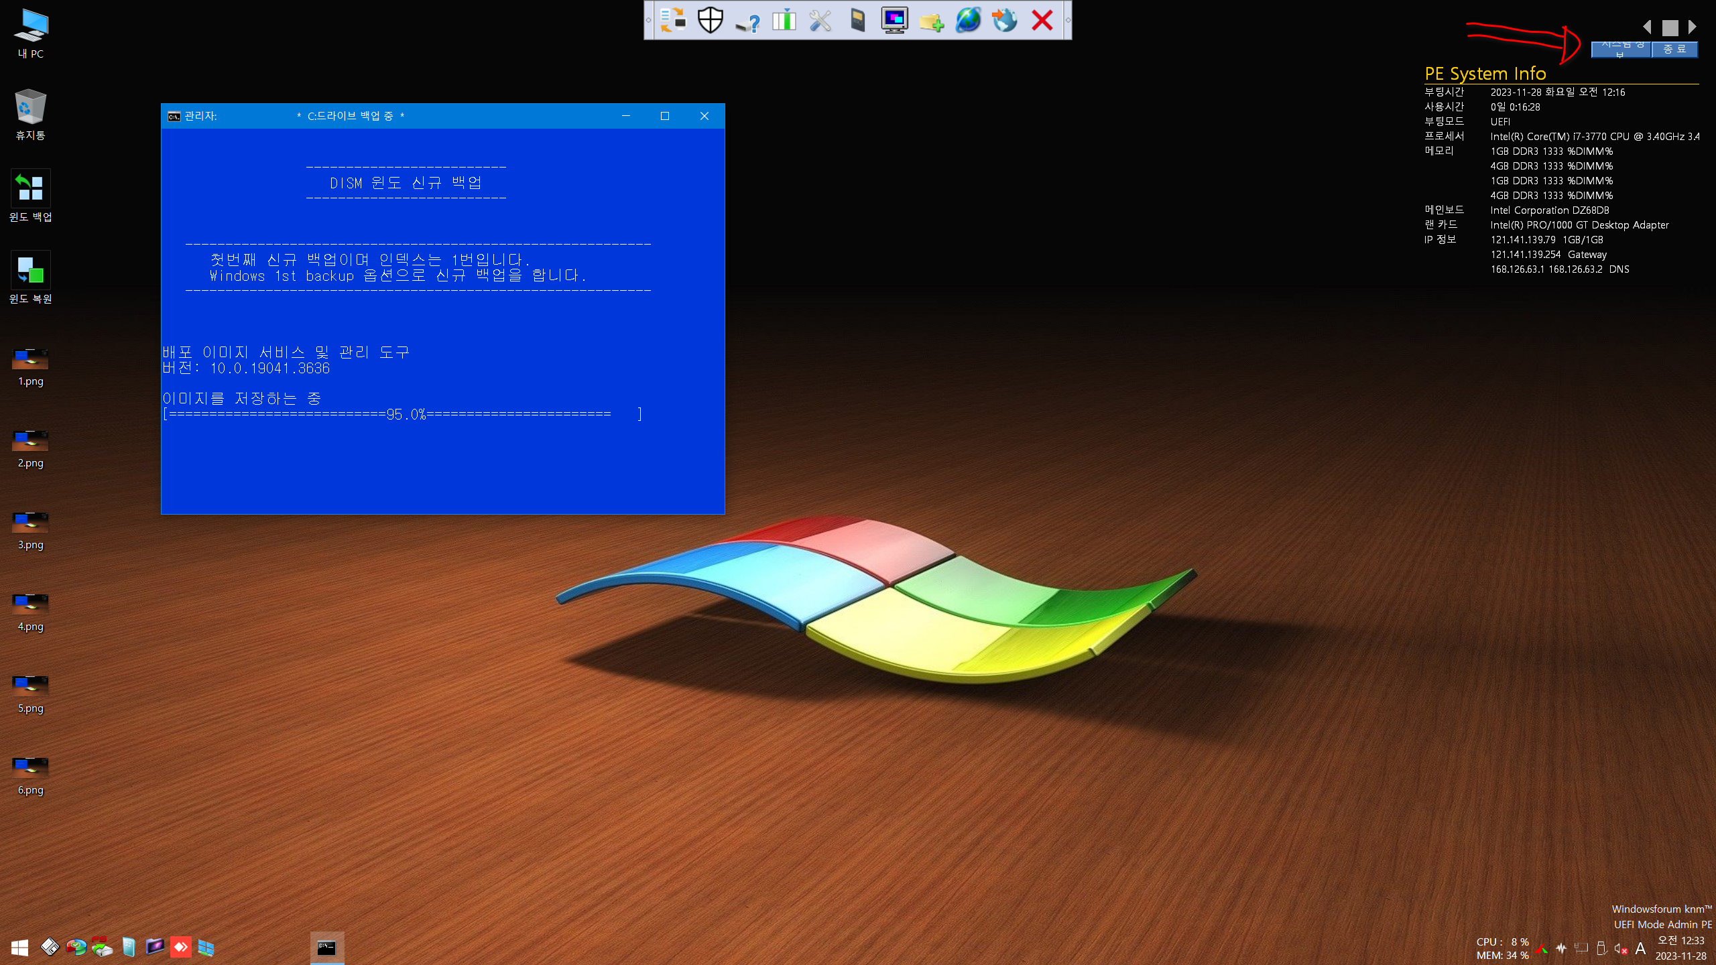The width and height of the screenshot is (1716, 965).
Task: Click the network monitor tray icon
Action: click(x=1581, y=948)
